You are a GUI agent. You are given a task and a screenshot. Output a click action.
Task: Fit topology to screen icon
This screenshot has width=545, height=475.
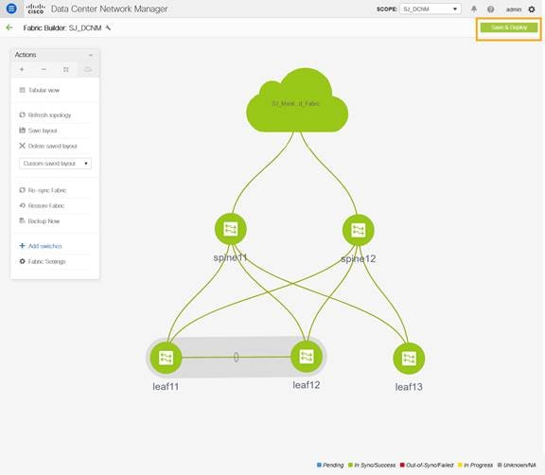coord(65,69)
